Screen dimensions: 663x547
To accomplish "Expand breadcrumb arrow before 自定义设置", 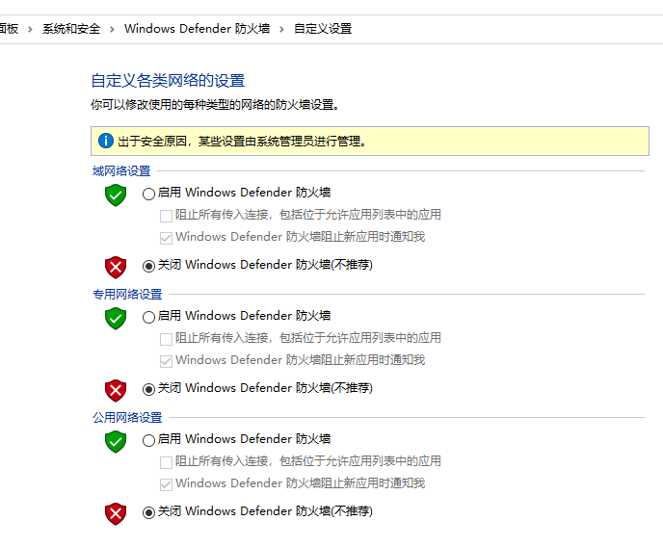I will pos(281,29).
